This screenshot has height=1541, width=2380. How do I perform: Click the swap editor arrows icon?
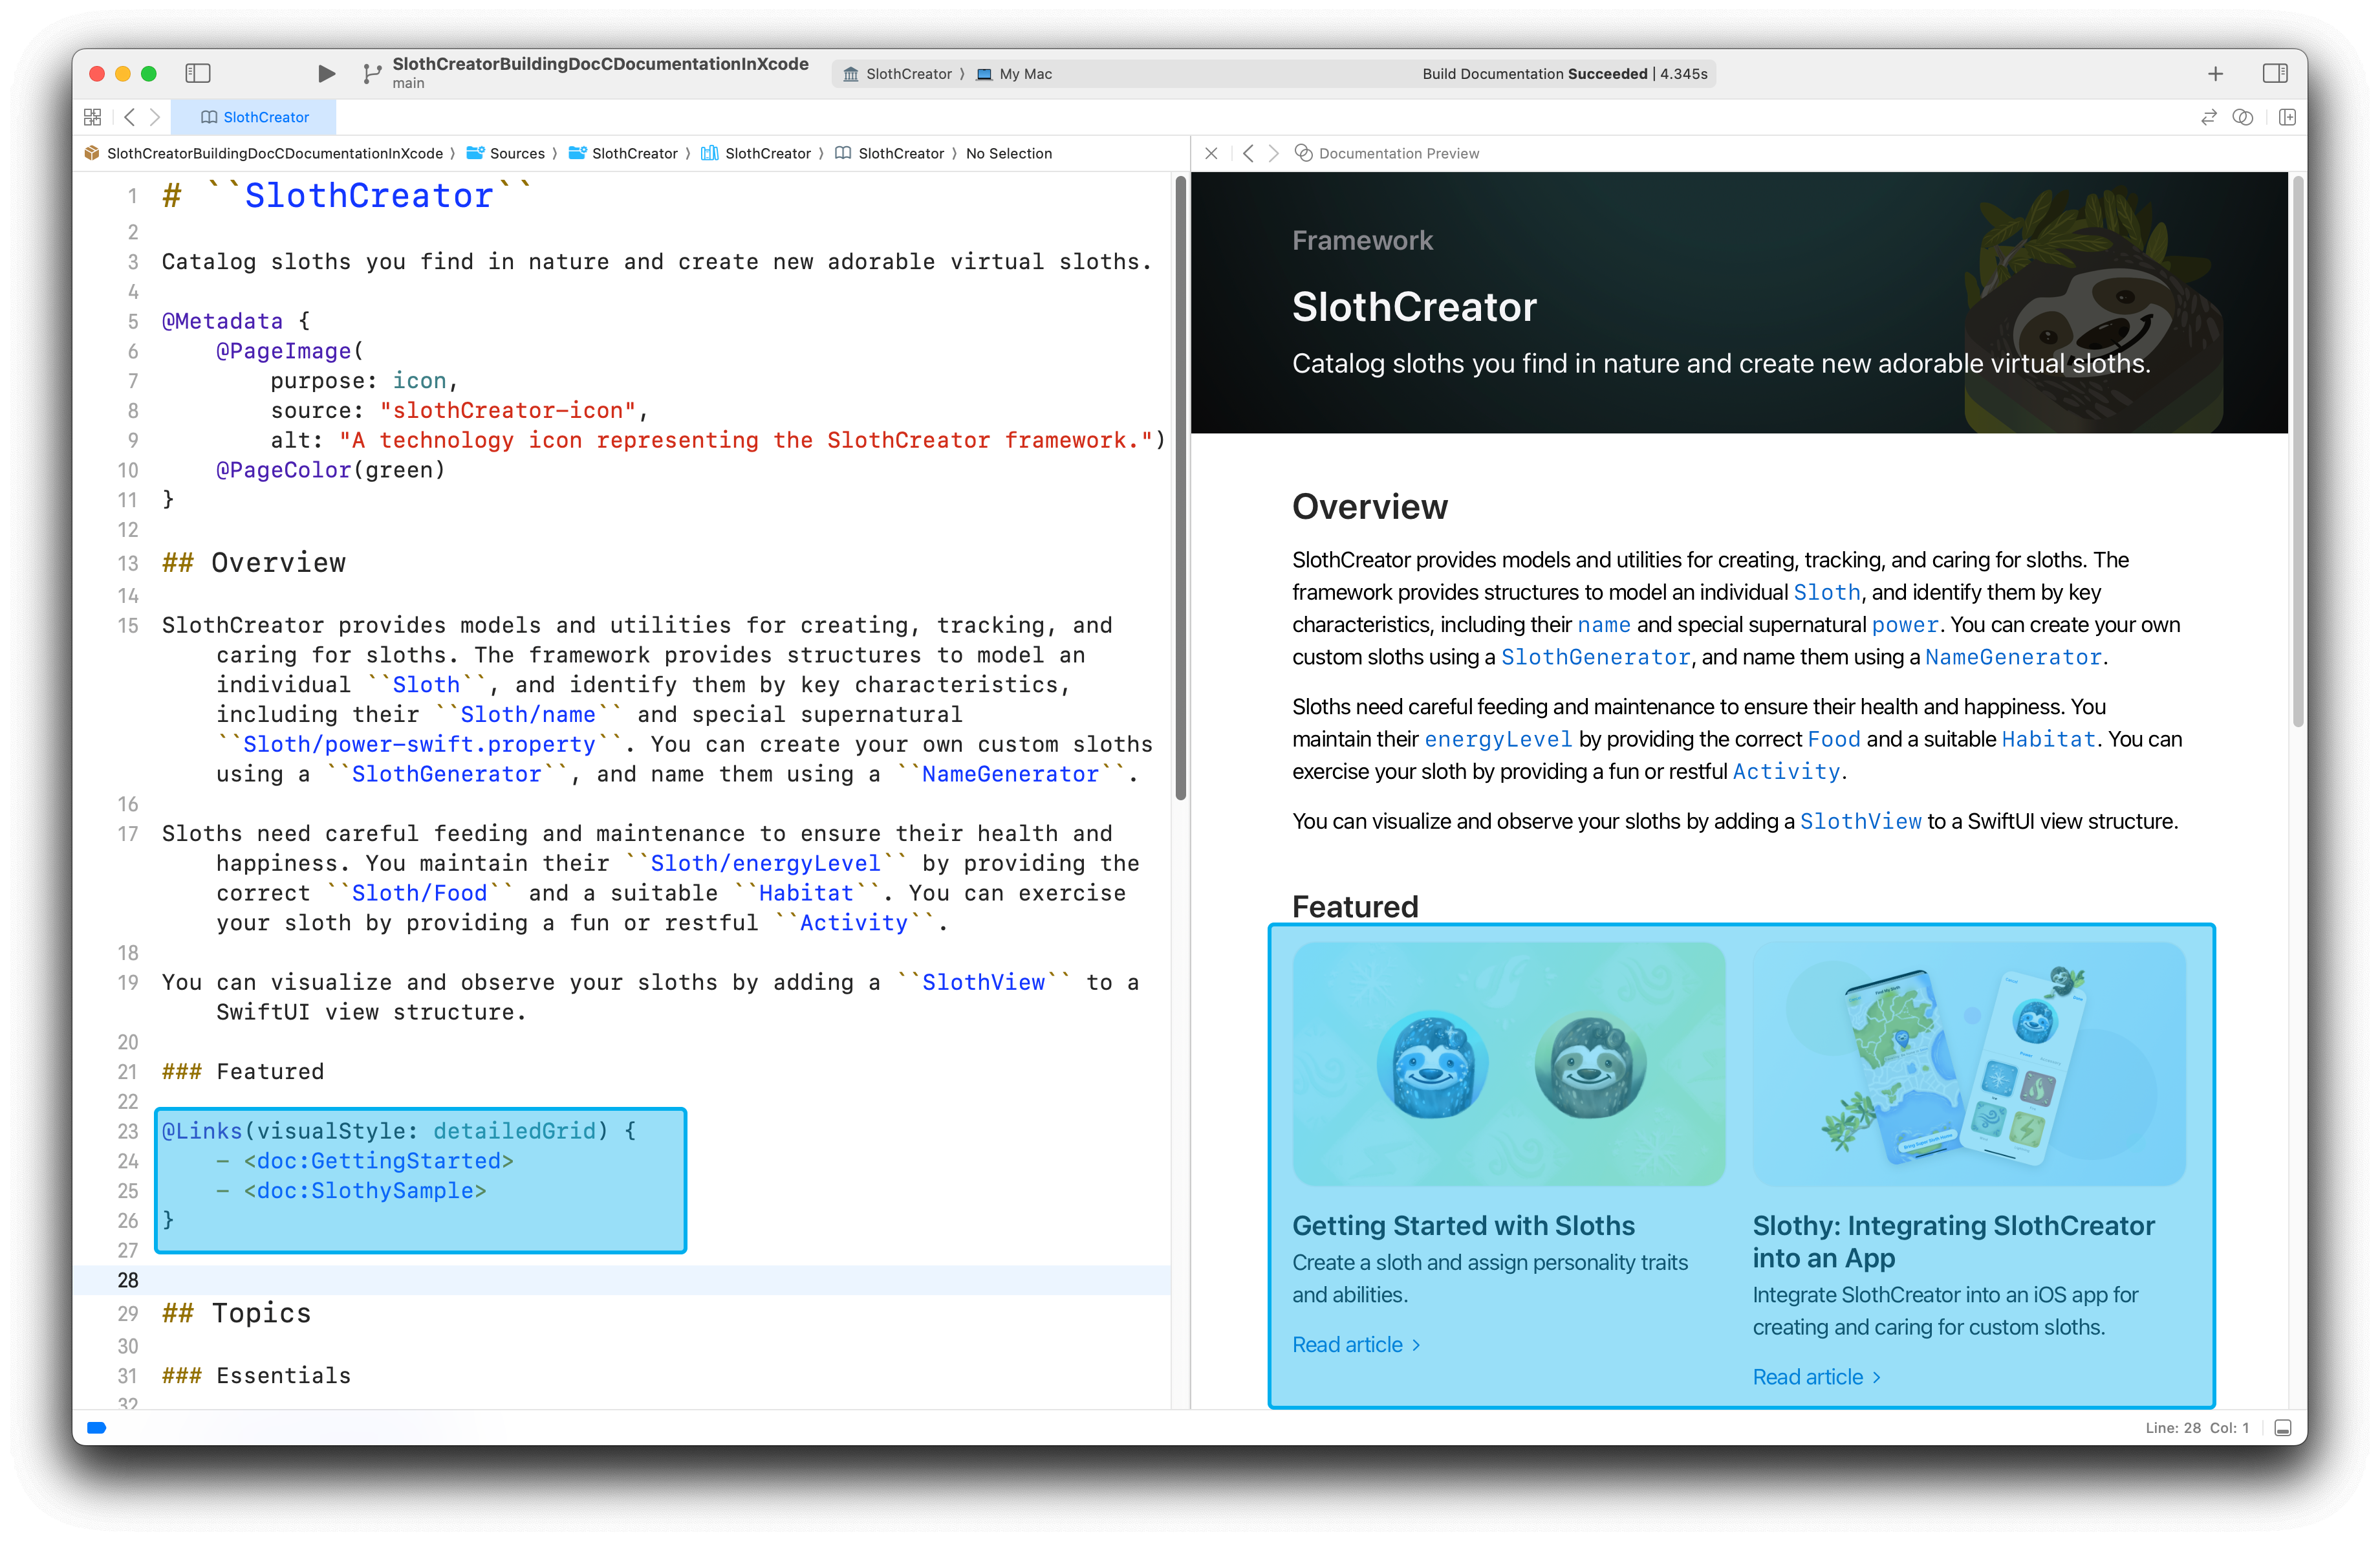[2208, 117]
